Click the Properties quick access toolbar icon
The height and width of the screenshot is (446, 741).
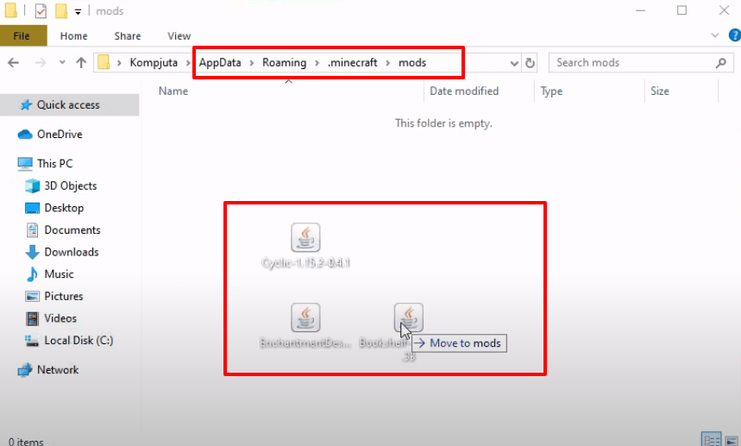coord(41,10)
